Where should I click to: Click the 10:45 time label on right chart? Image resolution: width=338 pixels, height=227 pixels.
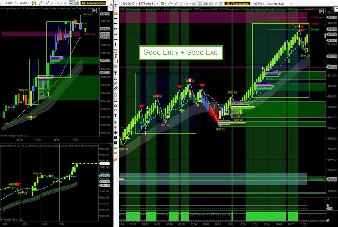tap(267, 224)
